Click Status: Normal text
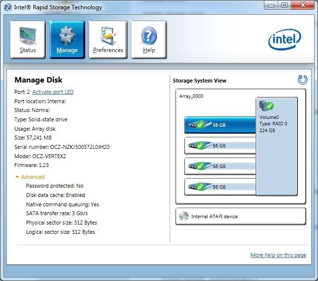The height and width of the screenshot is (281, 318). coord(32,110)
